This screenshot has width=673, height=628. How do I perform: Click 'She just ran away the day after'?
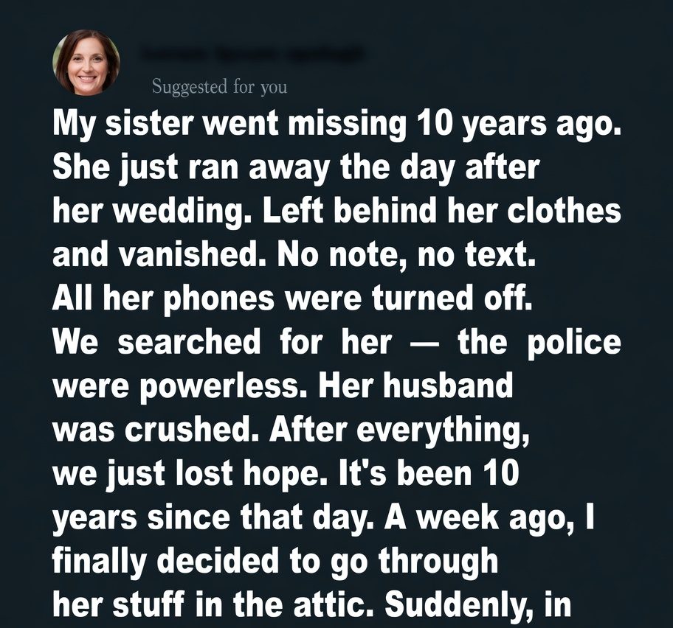[297, 169]
